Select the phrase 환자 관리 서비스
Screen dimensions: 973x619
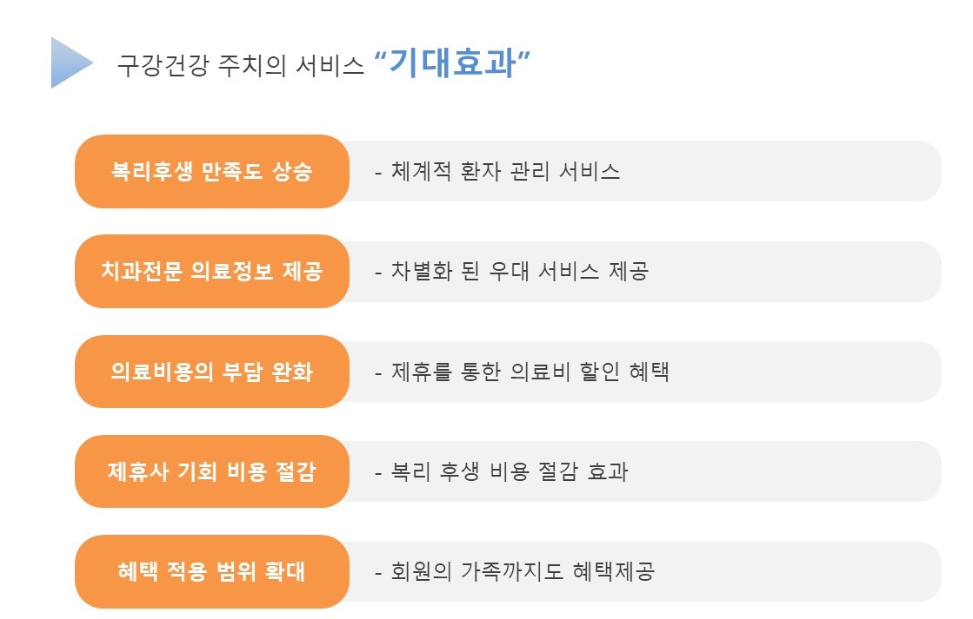coord(540,171)
